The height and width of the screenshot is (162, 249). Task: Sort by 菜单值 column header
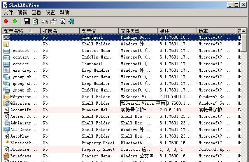pos(99,31)
